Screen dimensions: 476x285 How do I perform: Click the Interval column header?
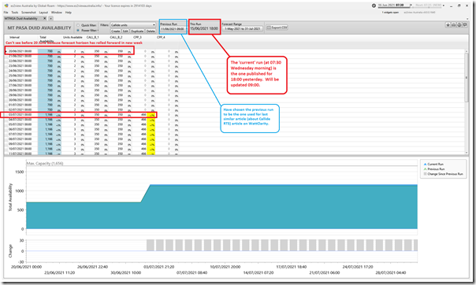(x=14, y=37)
